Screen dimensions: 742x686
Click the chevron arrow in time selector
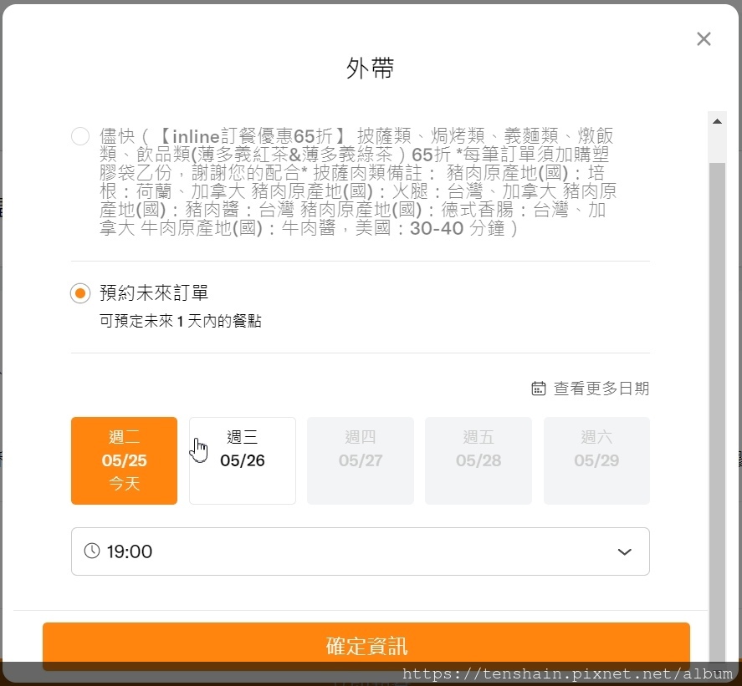point(625,551)
